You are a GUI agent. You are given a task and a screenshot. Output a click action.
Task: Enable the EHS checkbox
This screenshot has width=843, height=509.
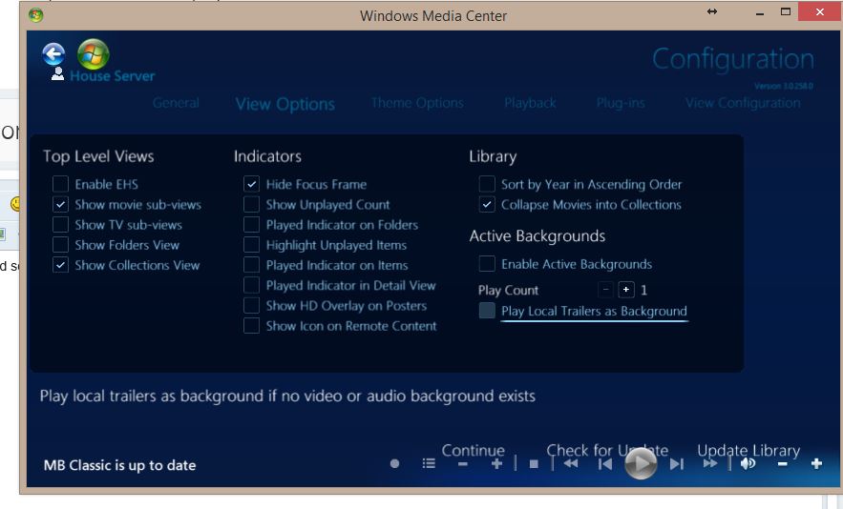click(60, 184)
